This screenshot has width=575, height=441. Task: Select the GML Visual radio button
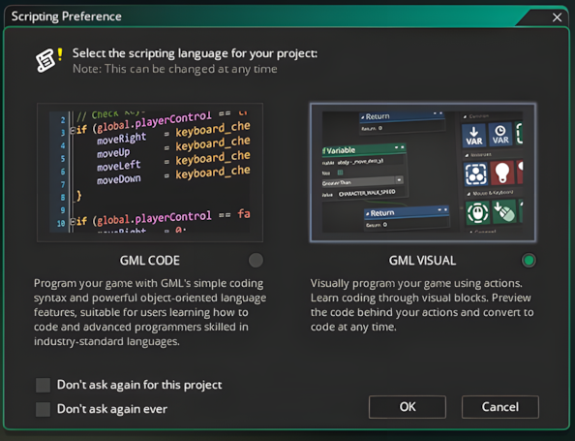[529, 261]
